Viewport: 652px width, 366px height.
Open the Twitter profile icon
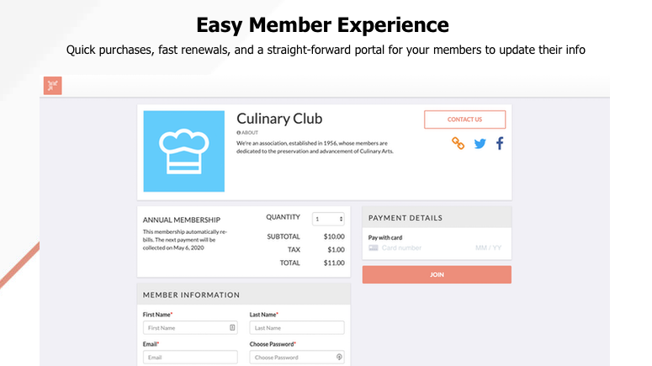click(480, 144)
